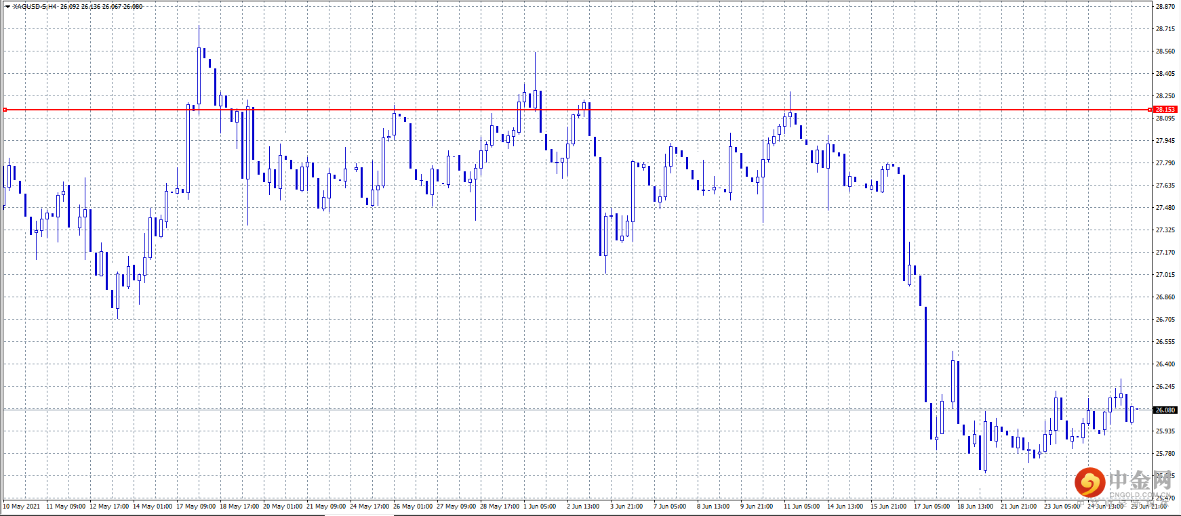Click the 14 May 01:00 time label
Image resolution: width=1181 pixels, height=516 pixels.
pos(153,506)
